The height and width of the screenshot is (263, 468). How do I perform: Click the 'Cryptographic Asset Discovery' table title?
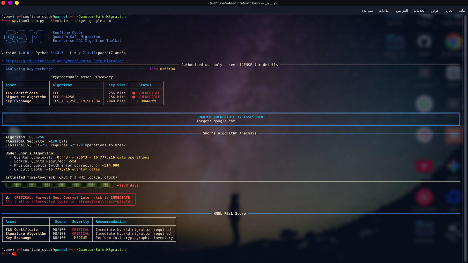(82, 77)
